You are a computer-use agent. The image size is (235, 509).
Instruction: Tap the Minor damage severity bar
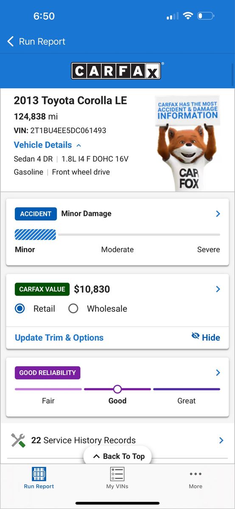click(x=35, y=235)
